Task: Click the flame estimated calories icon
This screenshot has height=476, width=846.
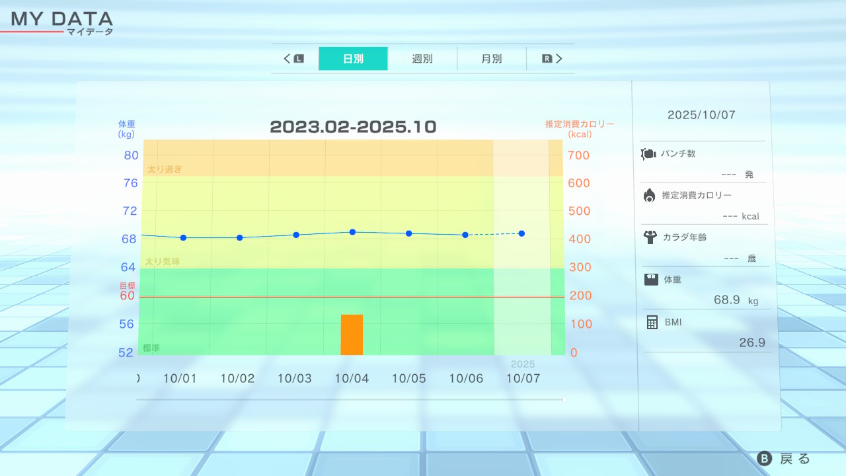Action: (649, 195)
